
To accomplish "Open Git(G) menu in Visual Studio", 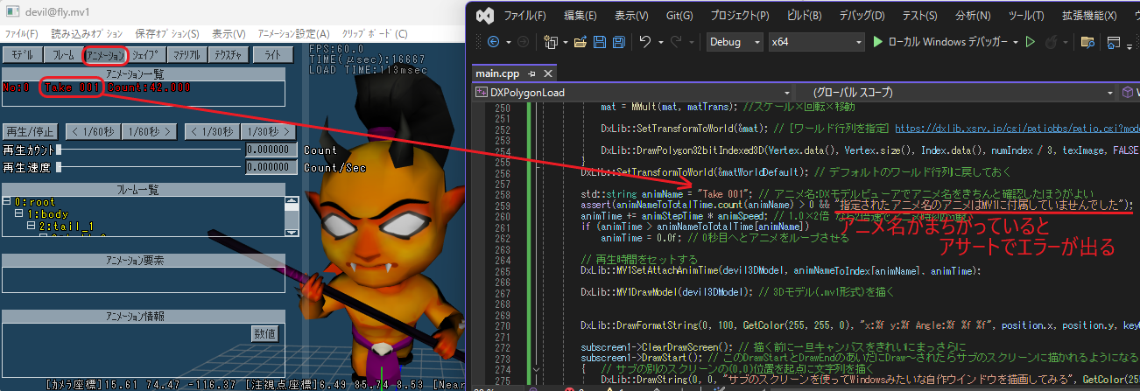I will coord(679,15).
